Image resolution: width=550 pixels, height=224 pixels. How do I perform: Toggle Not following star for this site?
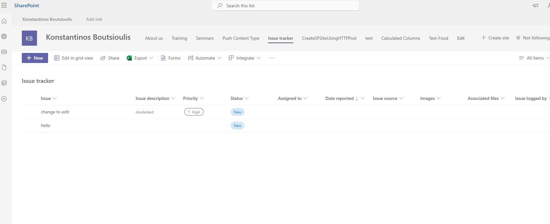click(x=533, y=38)
